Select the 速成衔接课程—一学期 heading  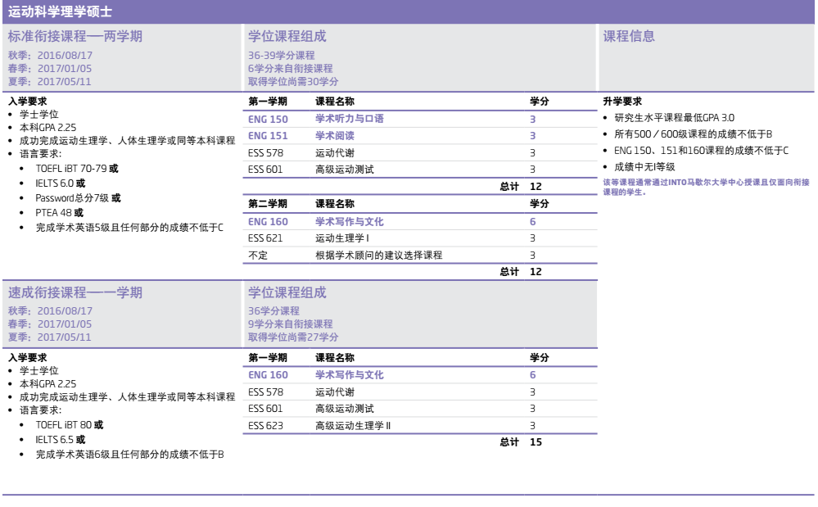click(x=75, y=292)
